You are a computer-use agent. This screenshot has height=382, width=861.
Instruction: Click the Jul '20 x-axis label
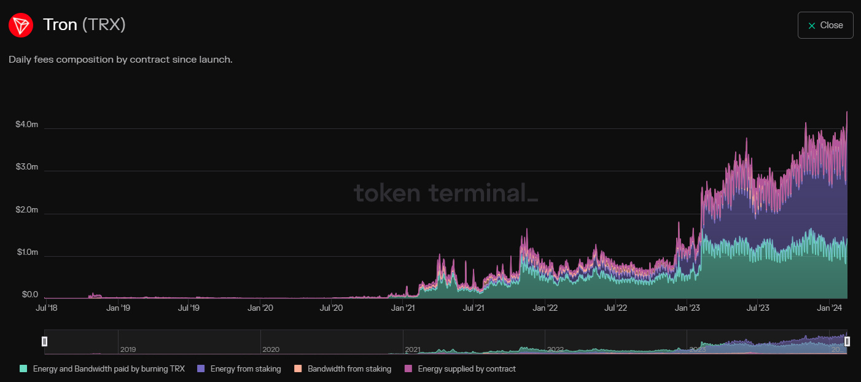(331, 308)
